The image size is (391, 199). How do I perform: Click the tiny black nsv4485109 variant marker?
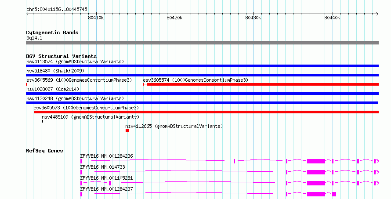[43, 121]
